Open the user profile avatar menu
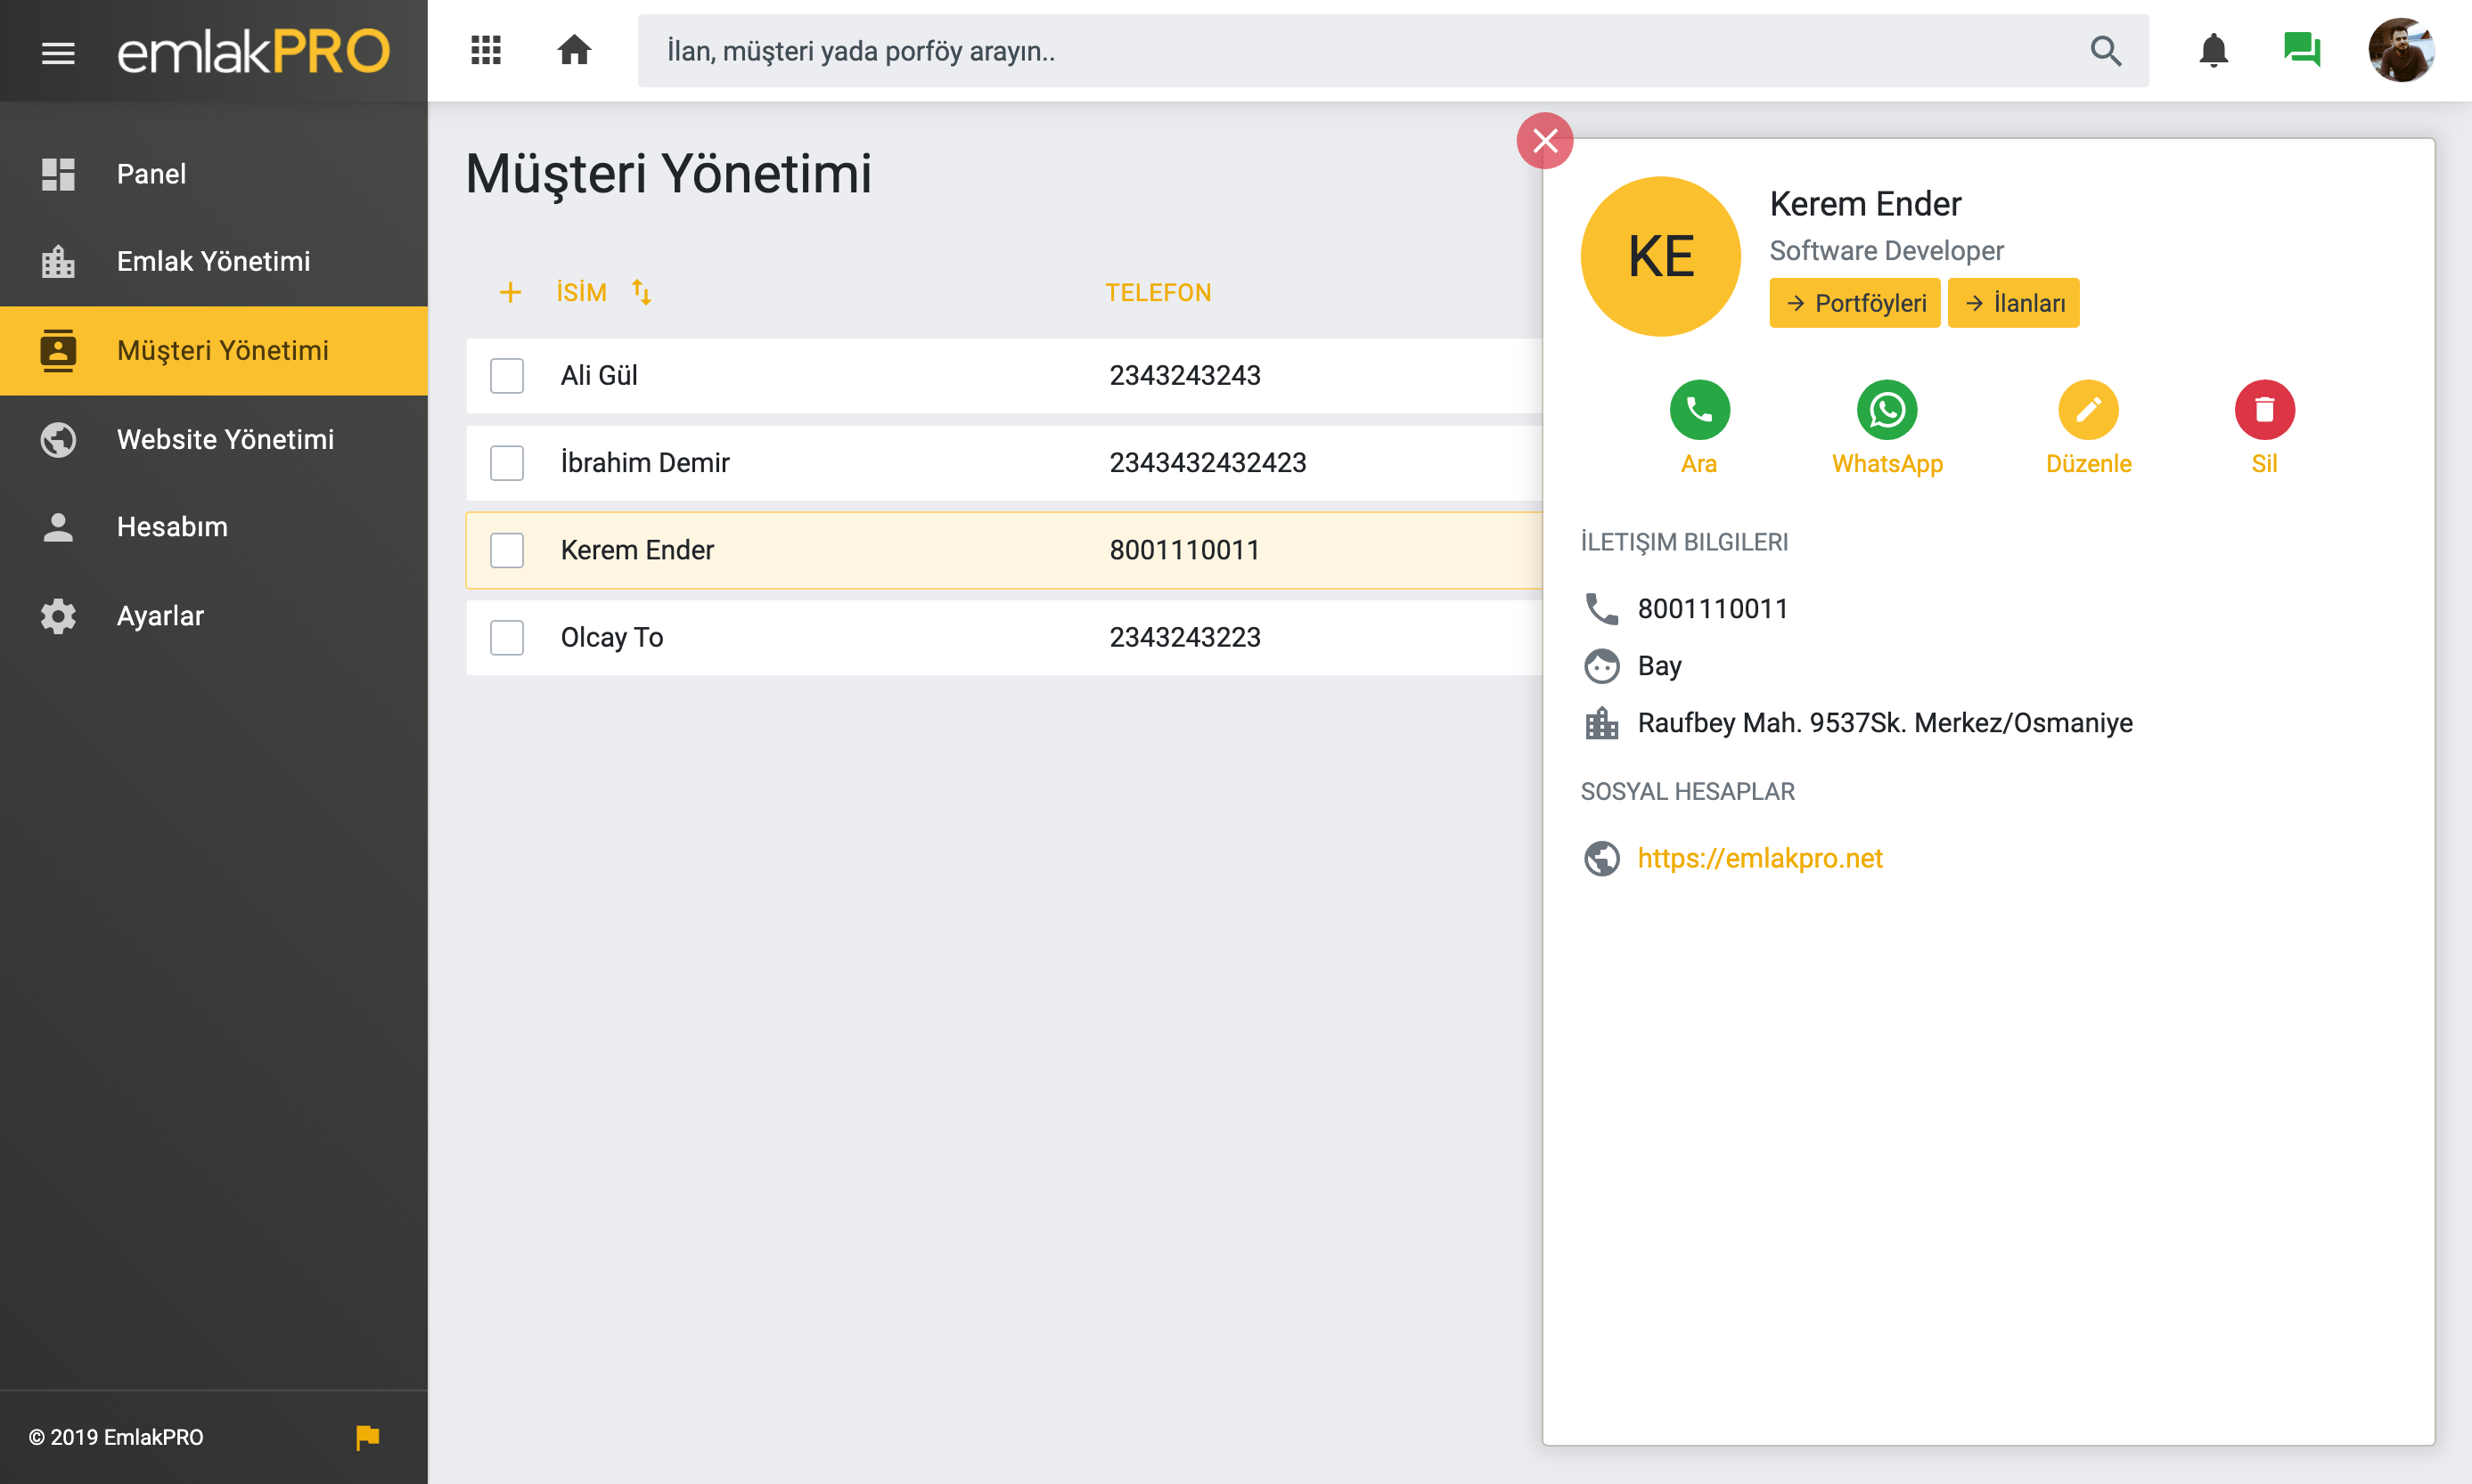Screen dimensions: 2472x1484 click(x=2400, y=50)
